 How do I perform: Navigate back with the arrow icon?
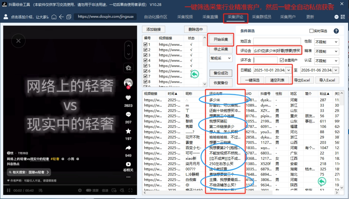tap(61, 17)
